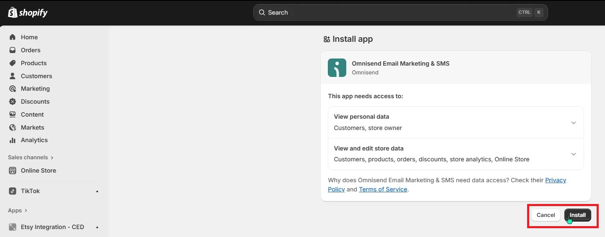Click the Customers person icon
The width and height of the screenshot is (605, 237).
coord(13,76)
